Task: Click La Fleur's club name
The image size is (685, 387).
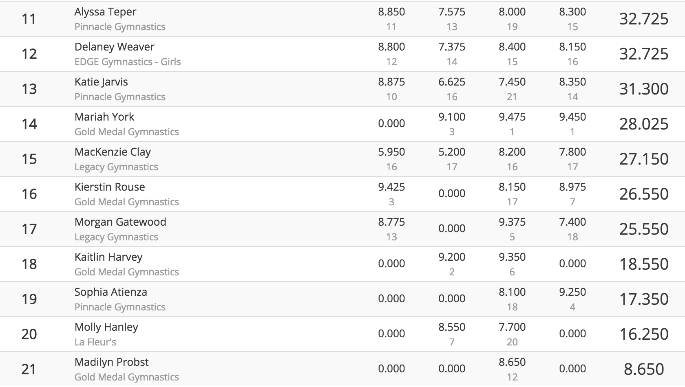Action: coord(95,342)
